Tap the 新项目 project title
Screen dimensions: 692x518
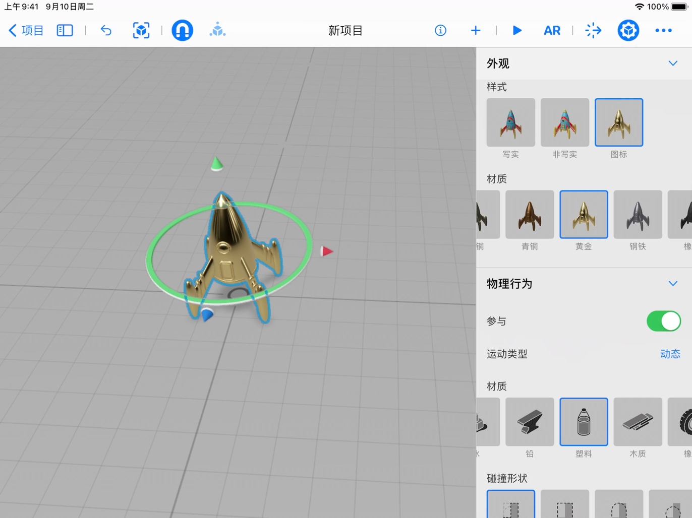click(x=345, y=30)
